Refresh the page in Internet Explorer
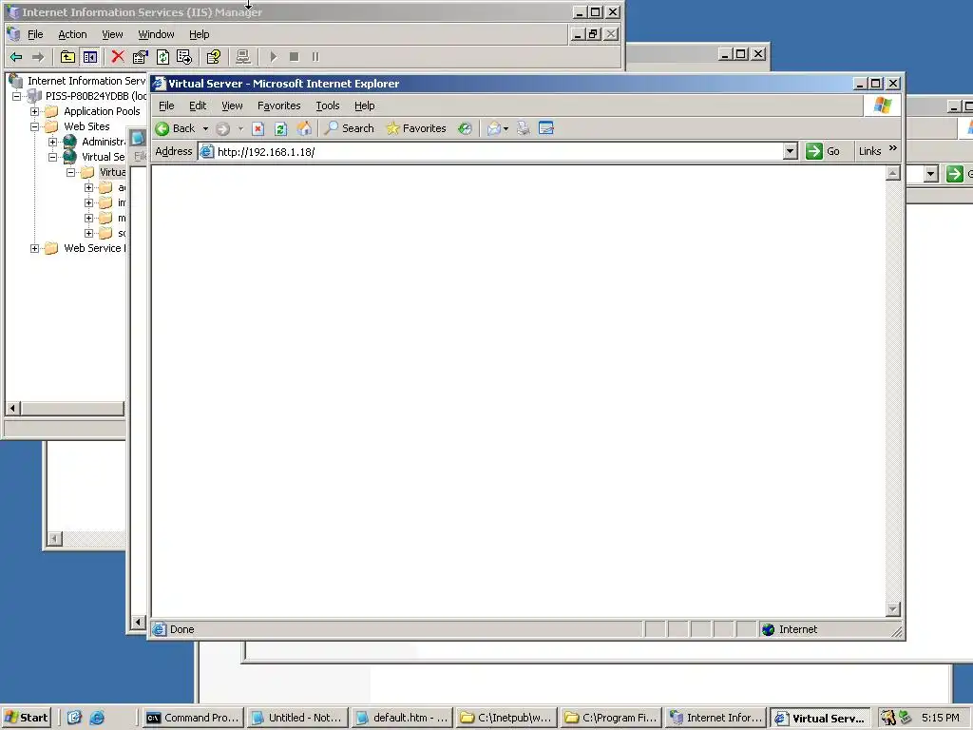 click(x=280, y=128)
